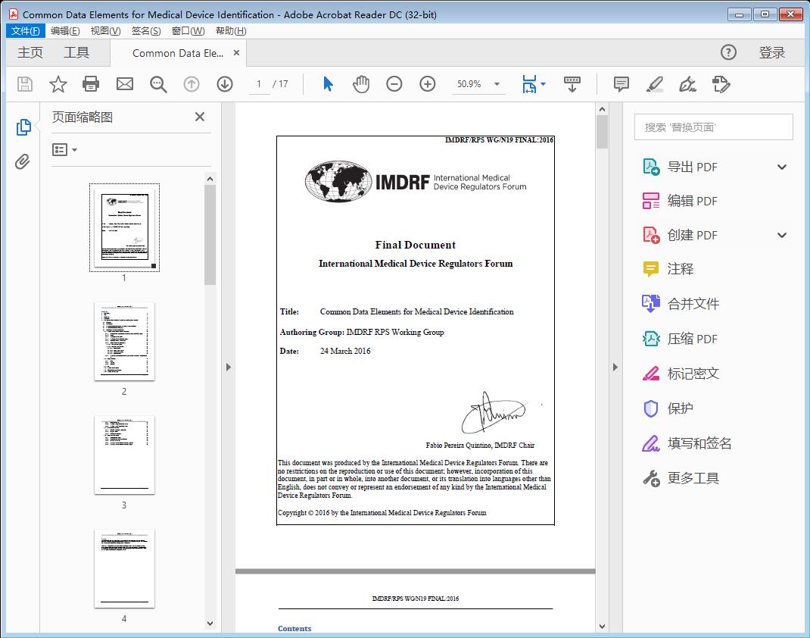Screen dimensions: 810x638
Task: Add a sticky note comment
Action: (x=620, y=84)
